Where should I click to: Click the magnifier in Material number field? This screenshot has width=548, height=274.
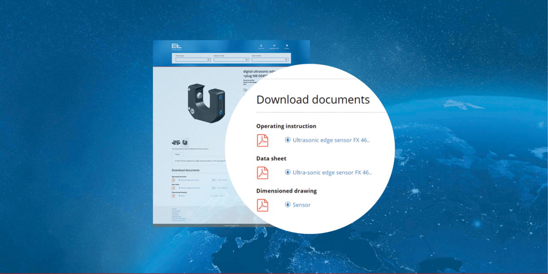247,60
